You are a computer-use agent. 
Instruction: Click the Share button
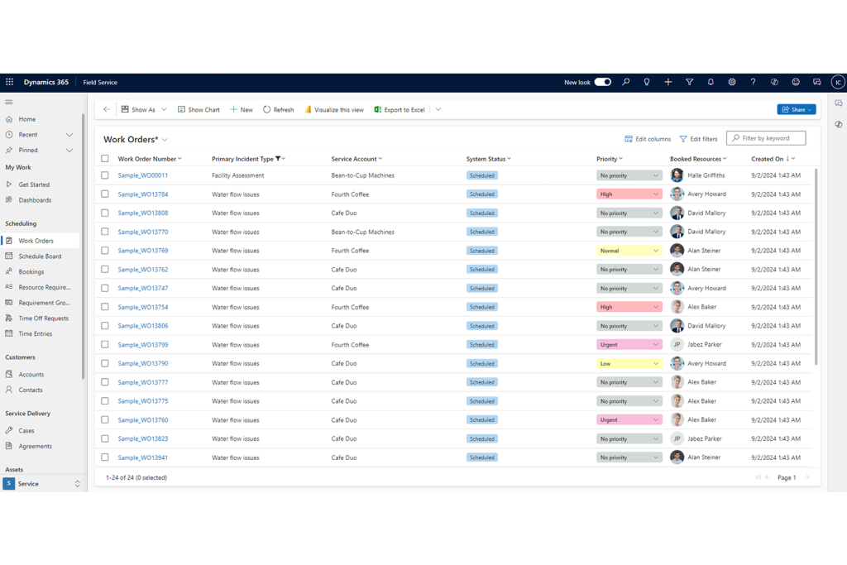point(797,109)
